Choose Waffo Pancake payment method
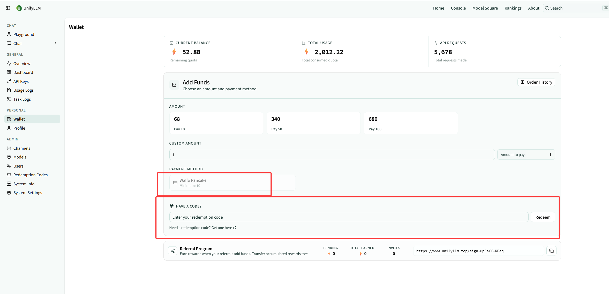Image resolution: width=609 pixels, height=294 pixels. point(232,182)
